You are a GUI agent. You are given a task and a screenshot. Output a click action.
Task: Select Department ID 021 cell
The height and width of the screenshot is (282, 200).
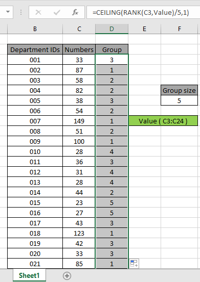pos(35,264)
